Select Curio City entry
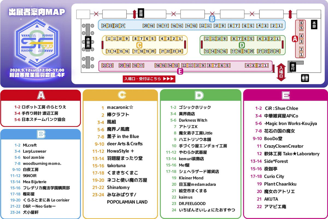Screen dimensions: 328x219 (x=274, y=176)
